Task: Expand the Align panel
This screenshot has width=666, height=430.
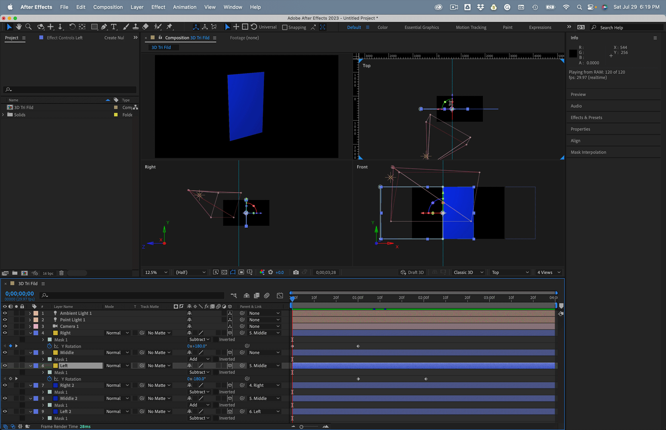Action: pos(575,141)
